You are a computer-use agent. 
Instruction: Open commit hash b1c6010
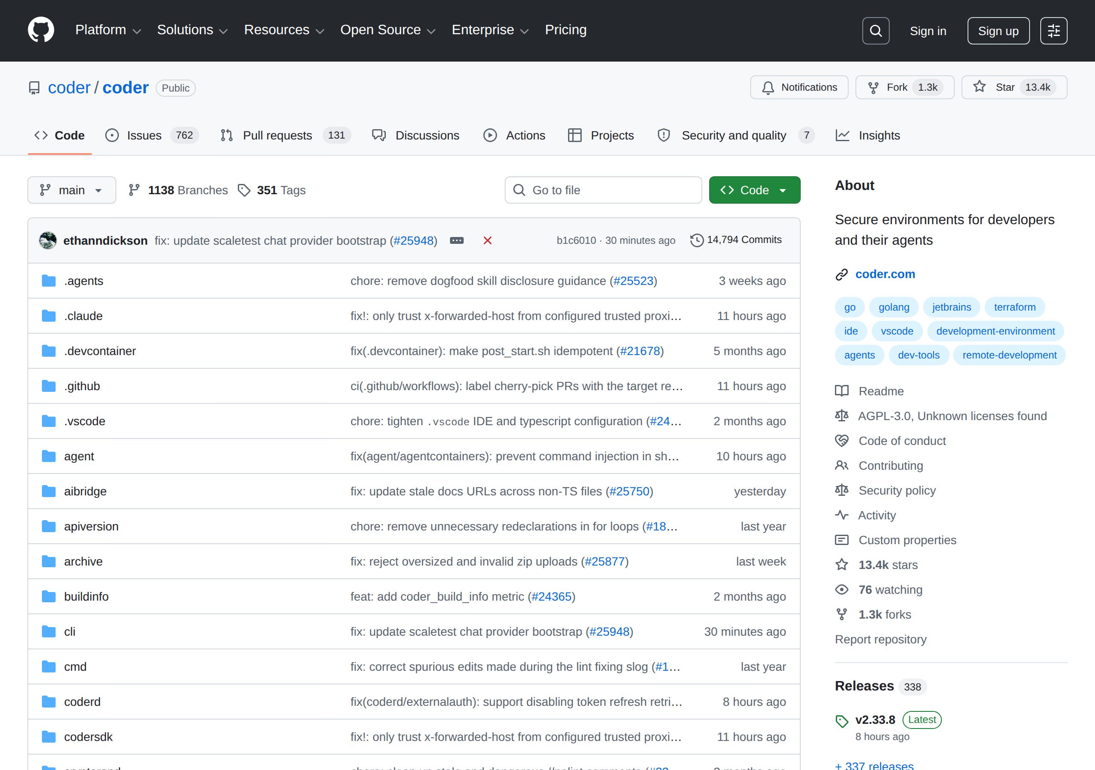tap(576, 240)
